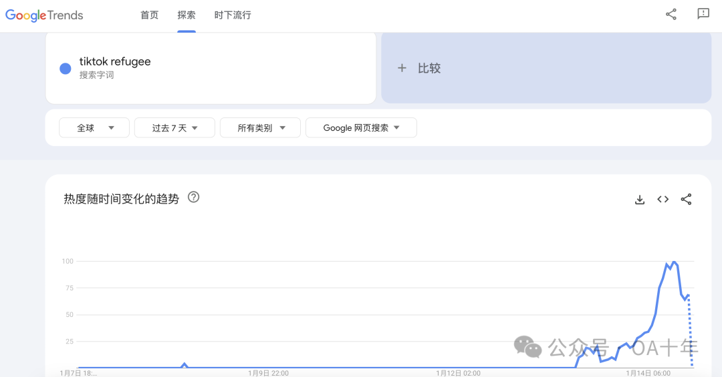
Task: Click the 1月14日 06:00 axis label
Action: 648,373
